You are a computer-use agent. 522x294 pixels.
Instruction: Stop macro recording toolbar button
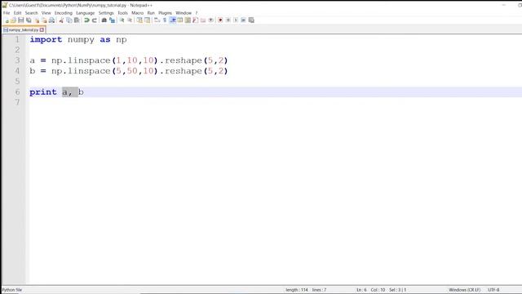coord(228,20)
